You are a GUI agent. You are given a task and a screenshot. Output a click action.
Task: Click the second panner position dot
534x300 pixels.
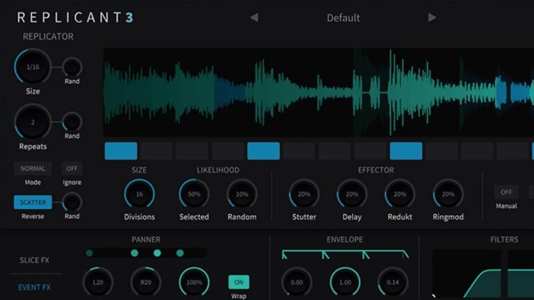pyautogui.click(x=134, y=253)
